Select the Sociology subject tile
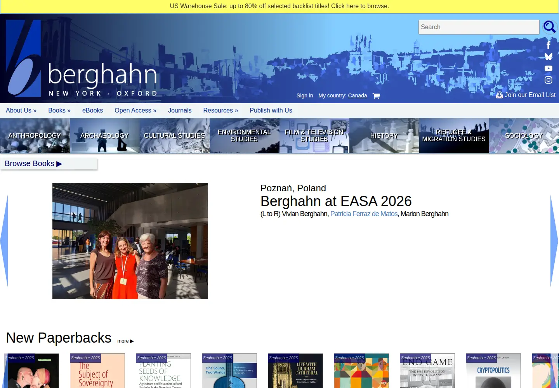 click(x=524, y=136)
